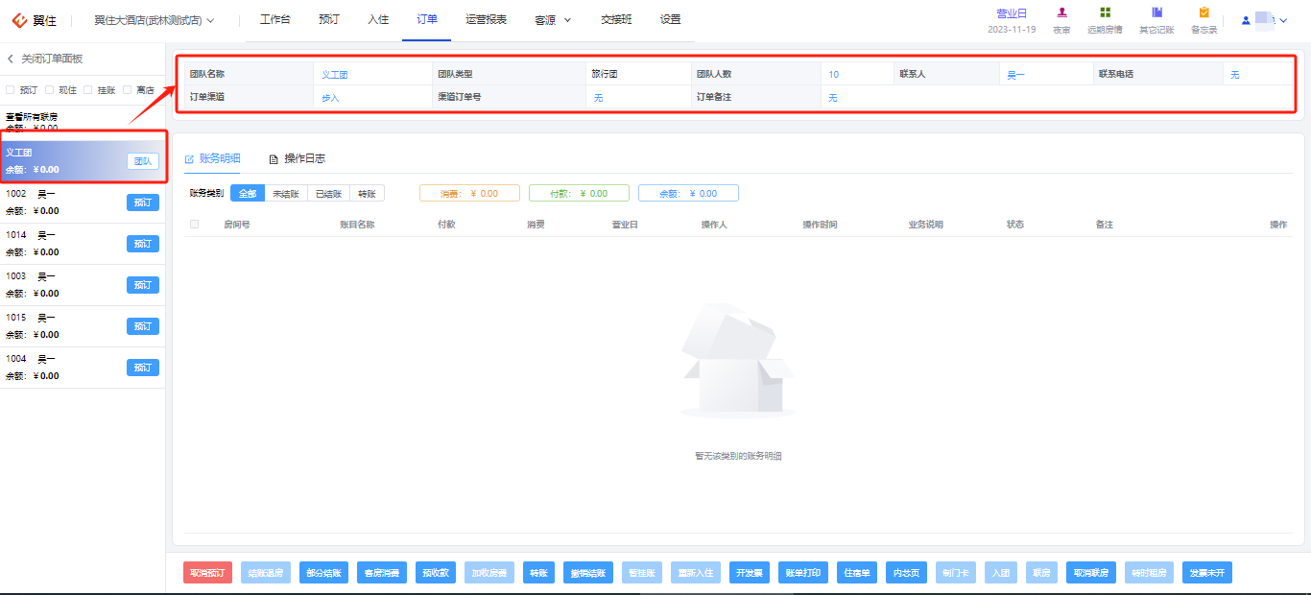The image size is (1311, 595).
Task: Click the 账单打印 button
Action: [803, 573]
